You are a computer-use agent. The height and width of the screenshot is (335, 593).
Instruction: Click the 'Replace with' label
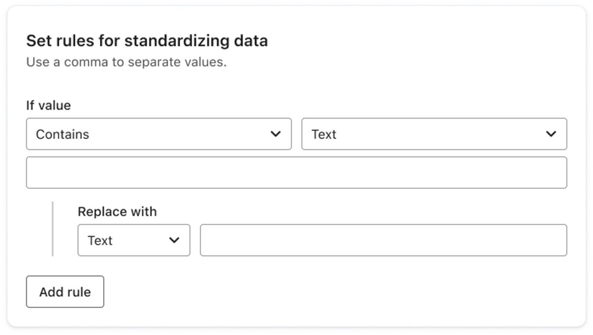coord(117,212)
